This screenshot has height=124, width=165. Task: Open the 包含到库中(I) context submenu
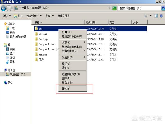[x=73, y=51]
